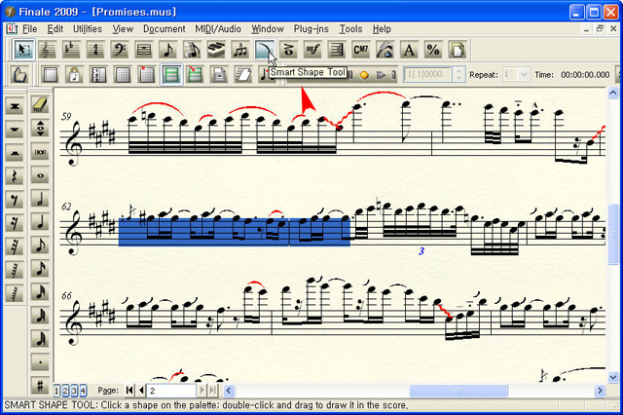Click the thumbs-up hand icon

[19, 74]
